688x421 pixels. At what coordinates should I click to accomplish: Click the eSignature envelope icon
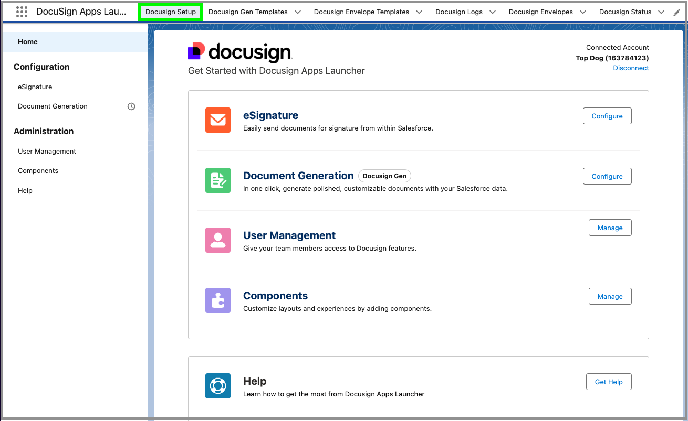(x=217, y=120)
